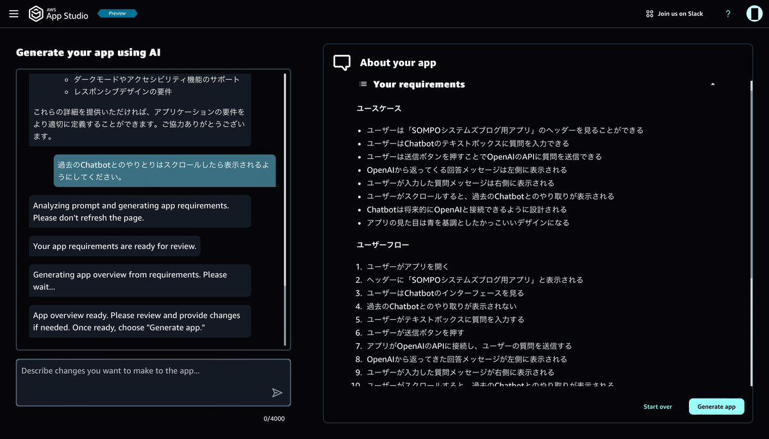Image resolution: width=769 pixels, height=439 pixels.
Task: Collapse the Your requirements section
Action: [x=712, y=84]
